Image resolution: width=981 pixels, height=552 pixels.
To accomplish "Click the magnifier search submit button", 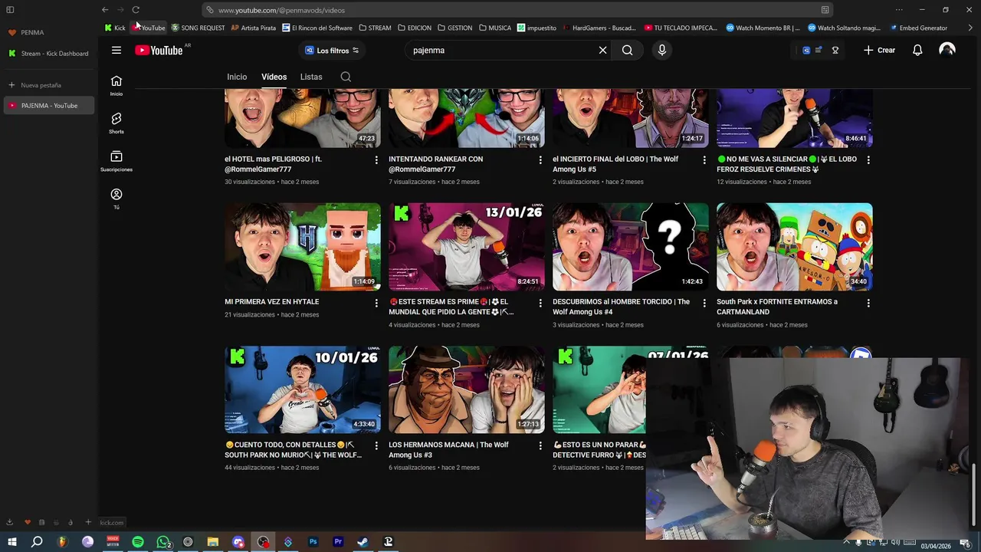I will coord(627,51).
